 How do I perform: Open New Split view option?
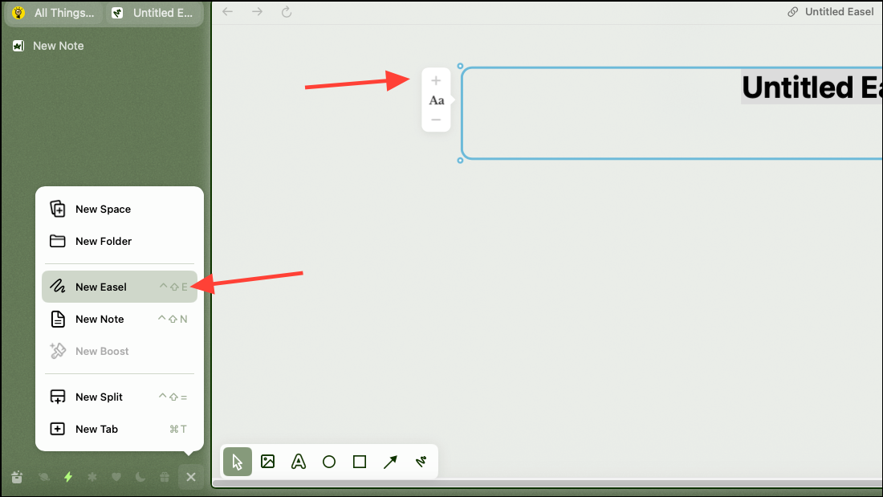tap(120, 397)
